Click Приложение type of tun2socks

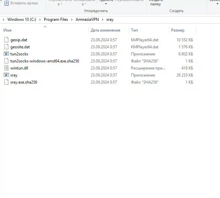click(143, 54)
